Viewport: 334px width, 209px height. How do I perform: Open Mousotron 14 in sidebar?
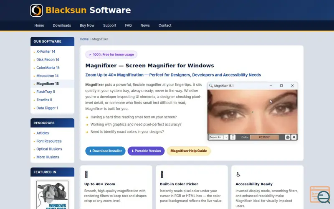[47, 76]
